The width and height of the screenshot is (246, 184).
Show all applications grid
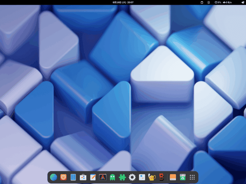(x=192, y=177)
